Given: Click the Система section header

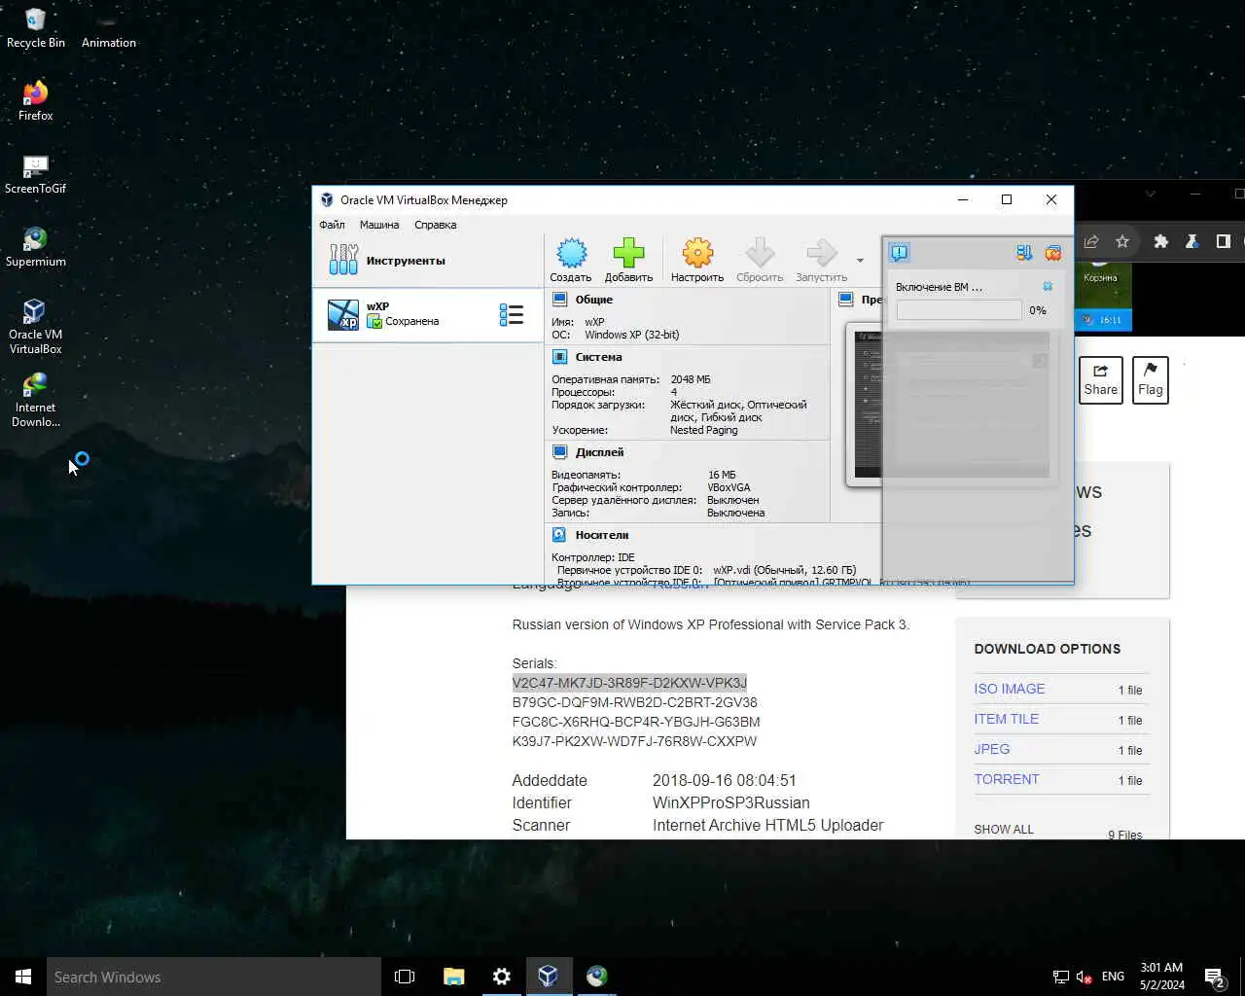Looking at the screenshot, I should [x=598, y=357].
